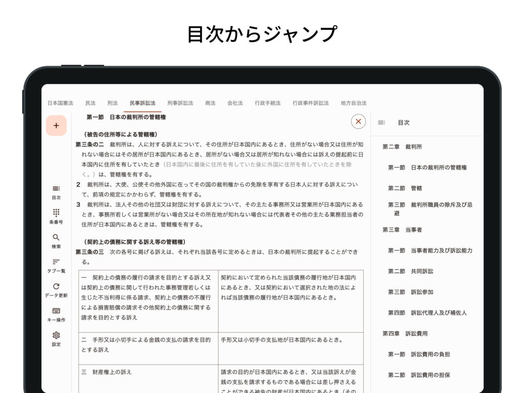Switch to the 刑事訴訟法 tab
This screenshot has width=524, height=393.
[x=180, y=103]
